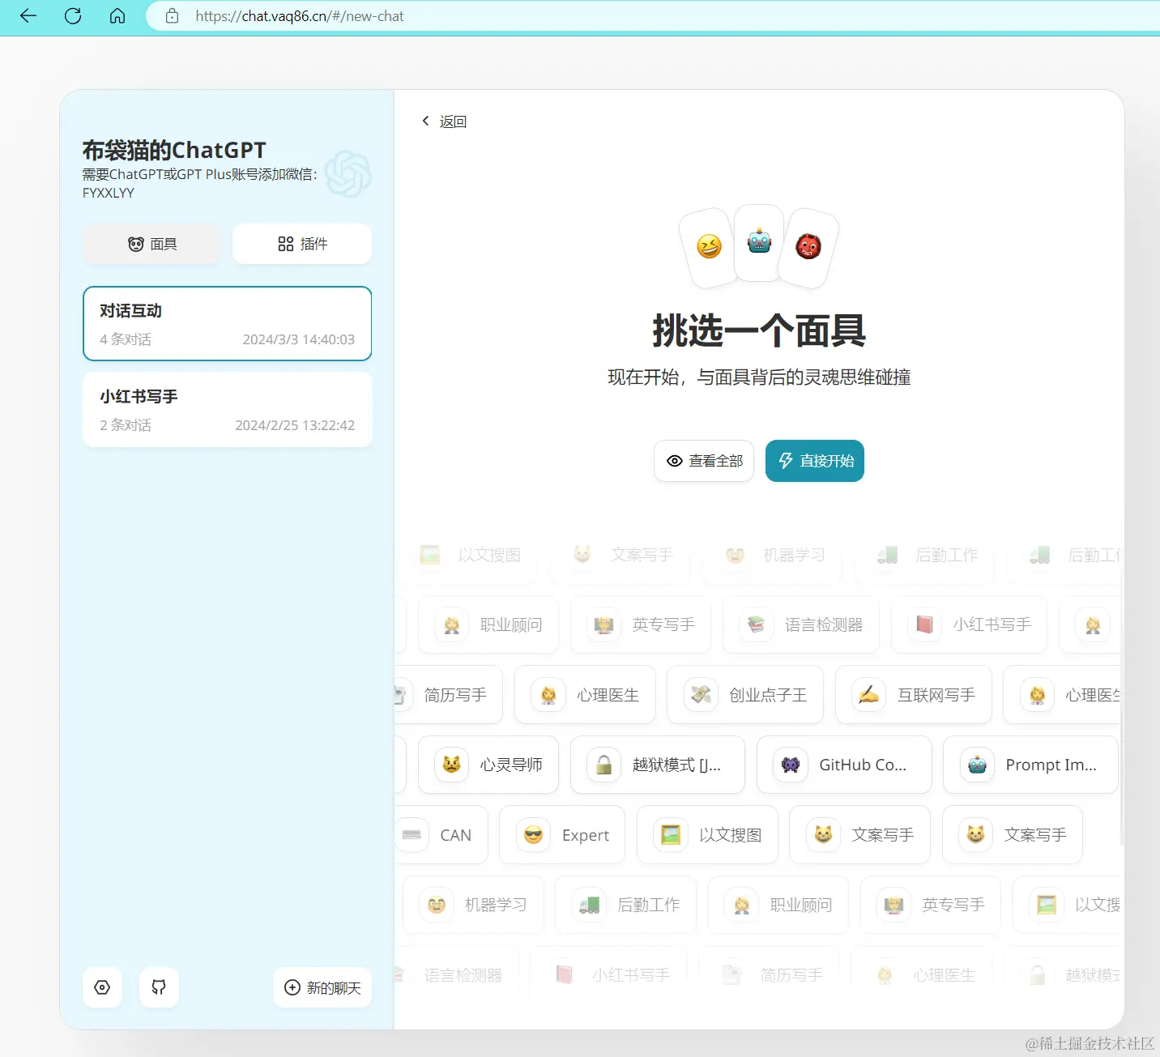Select the CAN mask entry
Screen dimensions: 1160x1057
point(441,834)
